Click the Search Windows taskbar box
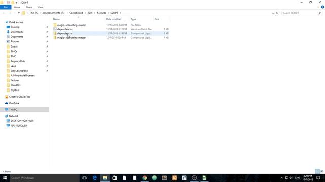325x182 pixels. point(44,178)
